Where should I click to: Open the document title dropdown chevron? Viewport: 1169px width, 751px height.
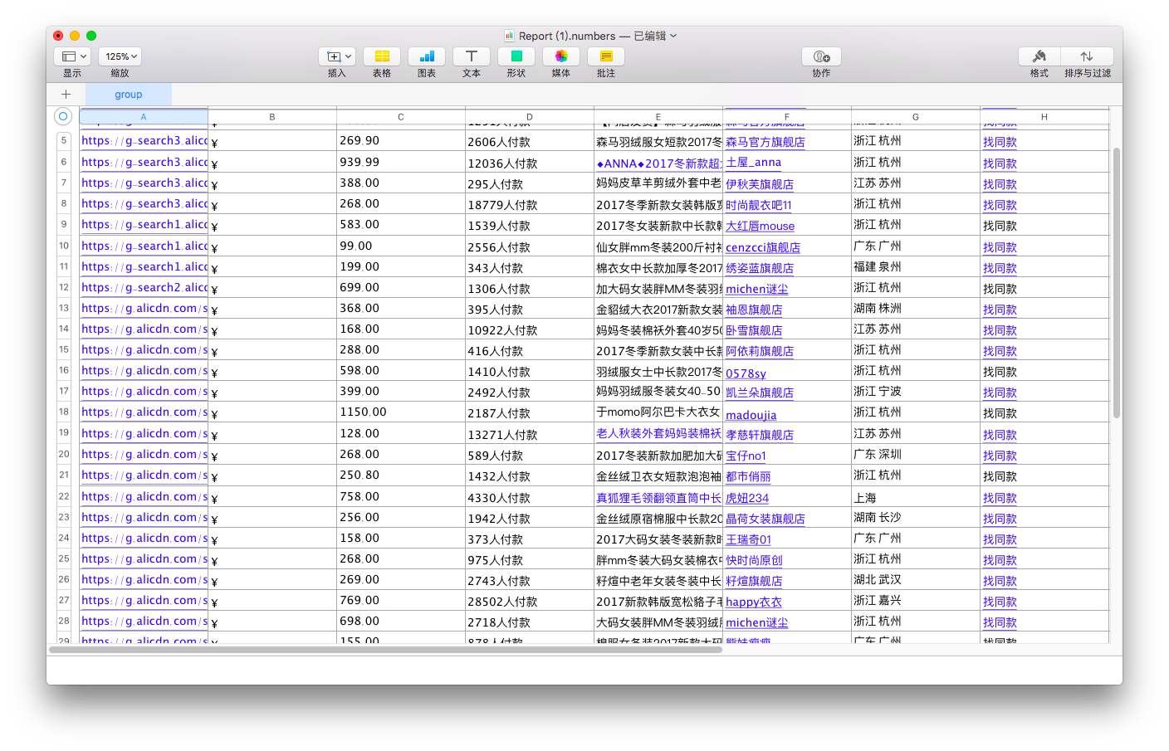tap(673, 36)
